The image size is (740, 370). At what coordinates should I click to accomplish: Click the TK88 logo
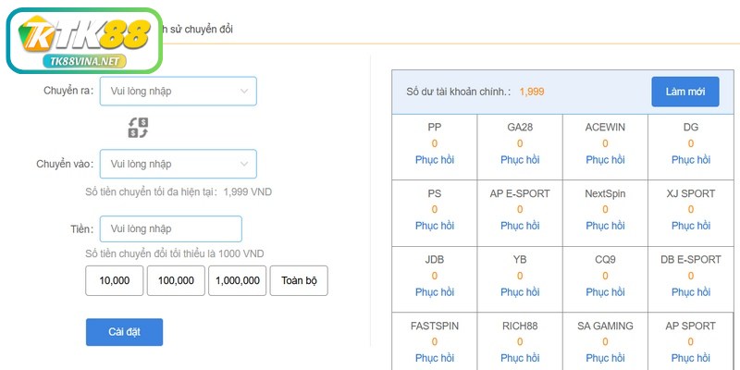click(84, 40)
